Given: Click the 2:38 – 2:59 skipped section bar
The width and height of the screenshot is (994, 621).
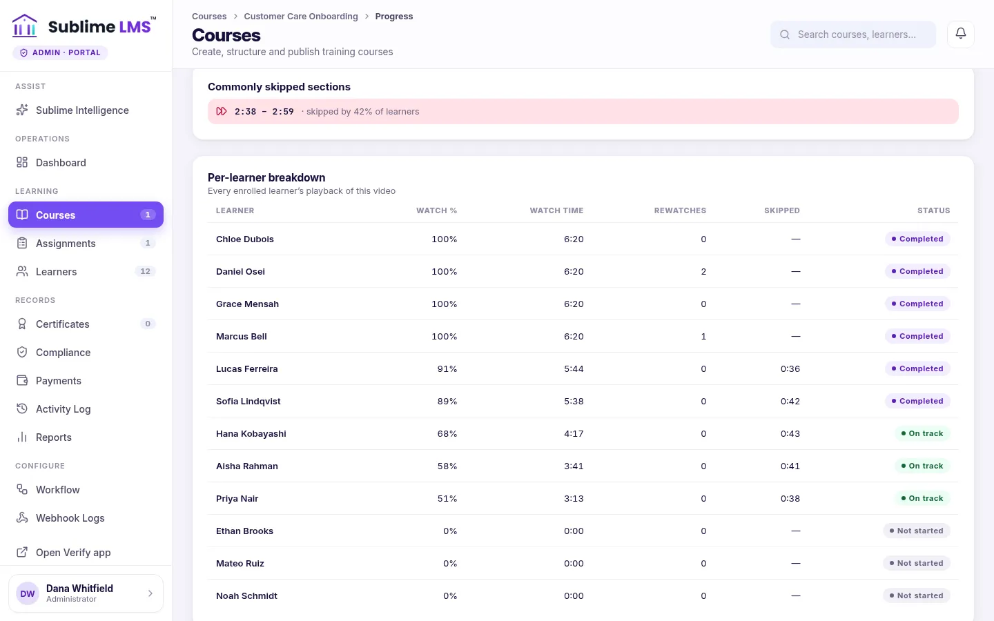Looking at the screenshot, I should pos(583,112).
